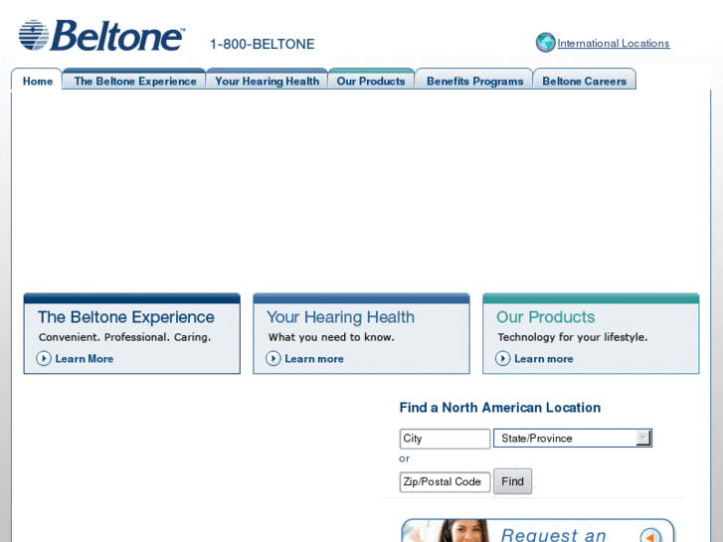
Task: Click 'Convenient. Professional. Caring.' text
Action: click(124, 337)
